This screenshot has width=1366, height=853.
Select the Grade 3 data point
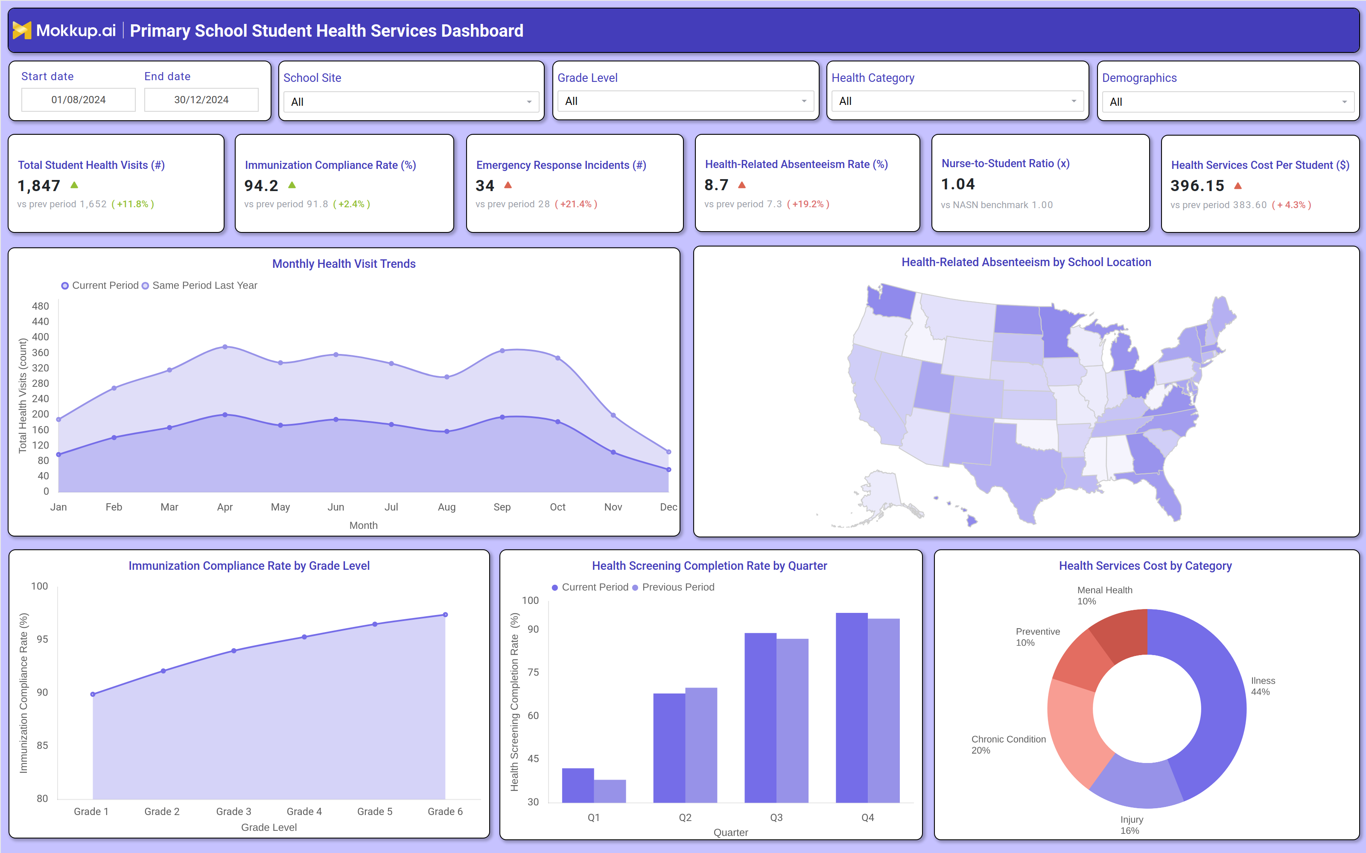click(x=234, y=650)
